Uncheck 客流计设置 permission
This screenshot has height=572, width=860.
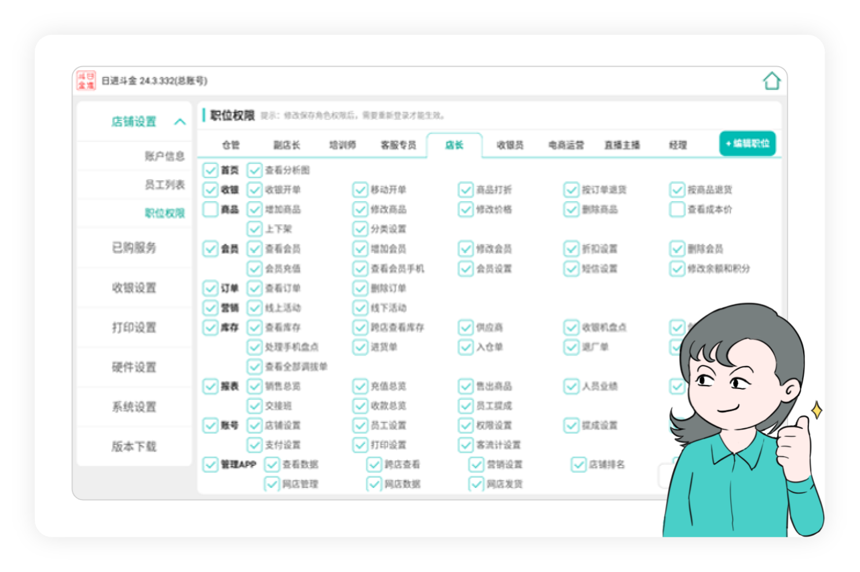tap(466, 446)
